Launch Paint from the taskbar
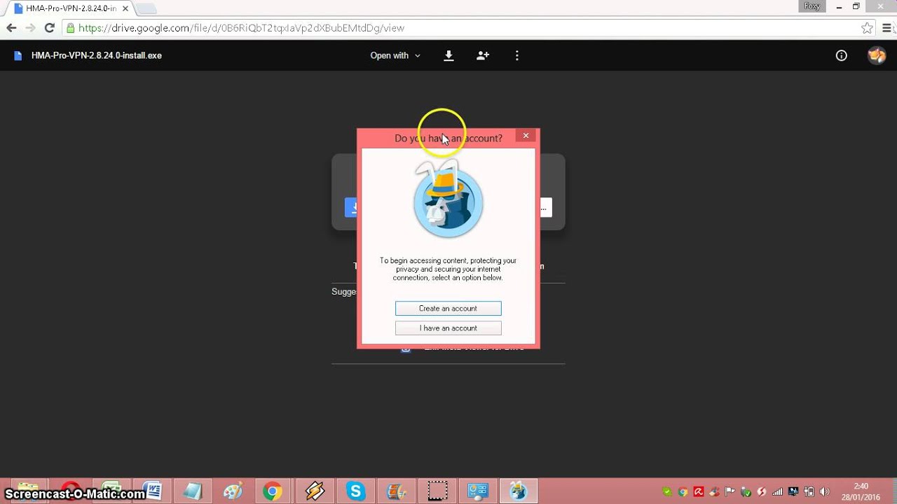The image size is (897, 504). coord(232,491)
